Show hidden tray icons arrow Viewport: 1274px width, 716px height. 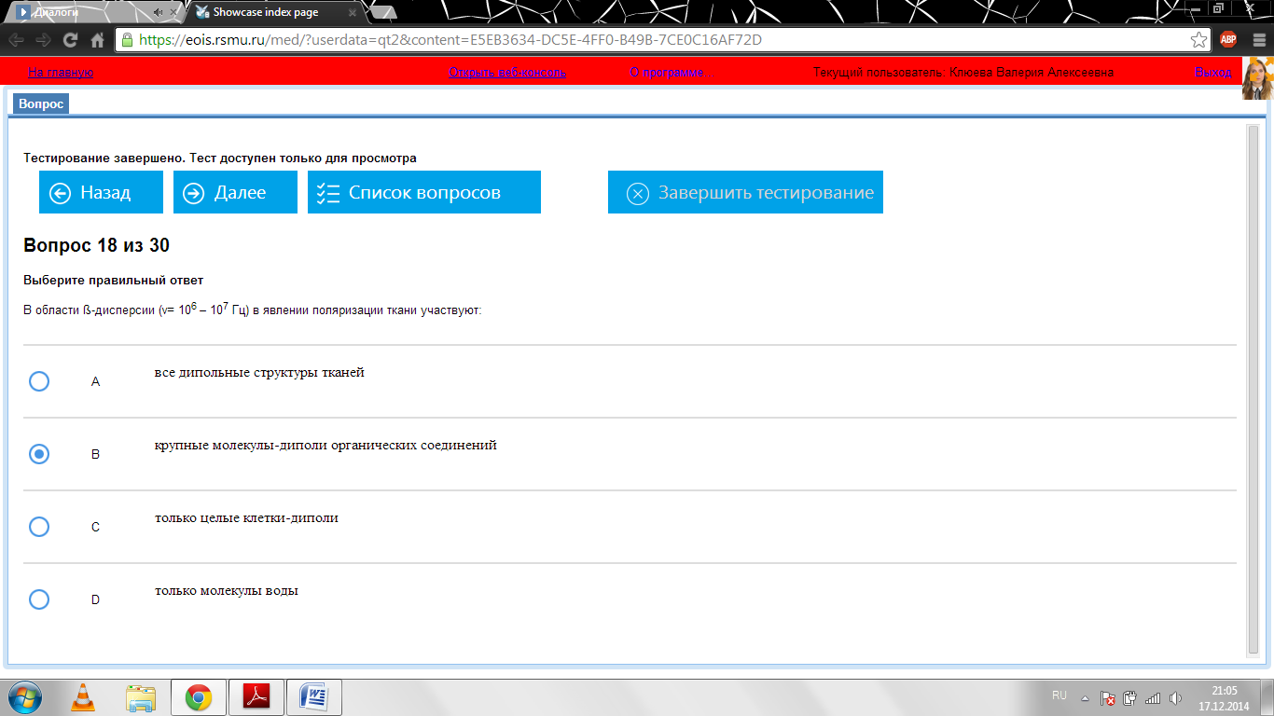pyautogui.click(x=1085, y=697)
